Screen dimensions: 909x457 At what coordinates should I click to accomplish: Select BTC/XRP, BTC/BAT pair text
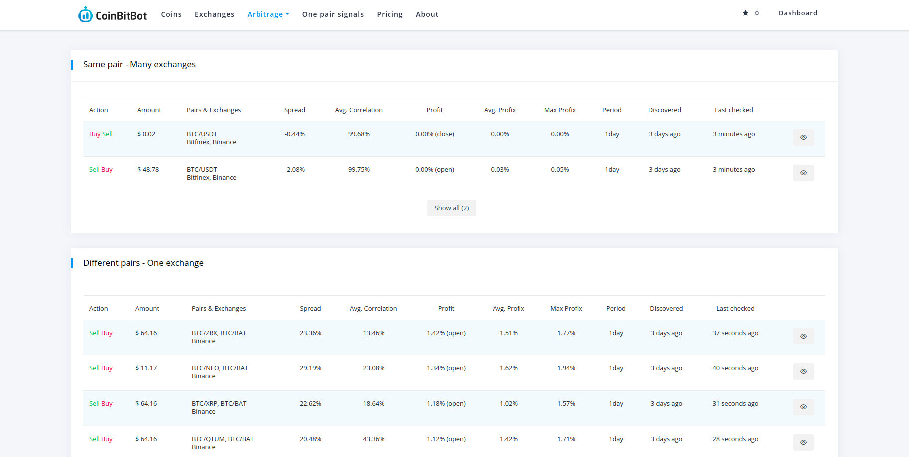coord(219,404)
